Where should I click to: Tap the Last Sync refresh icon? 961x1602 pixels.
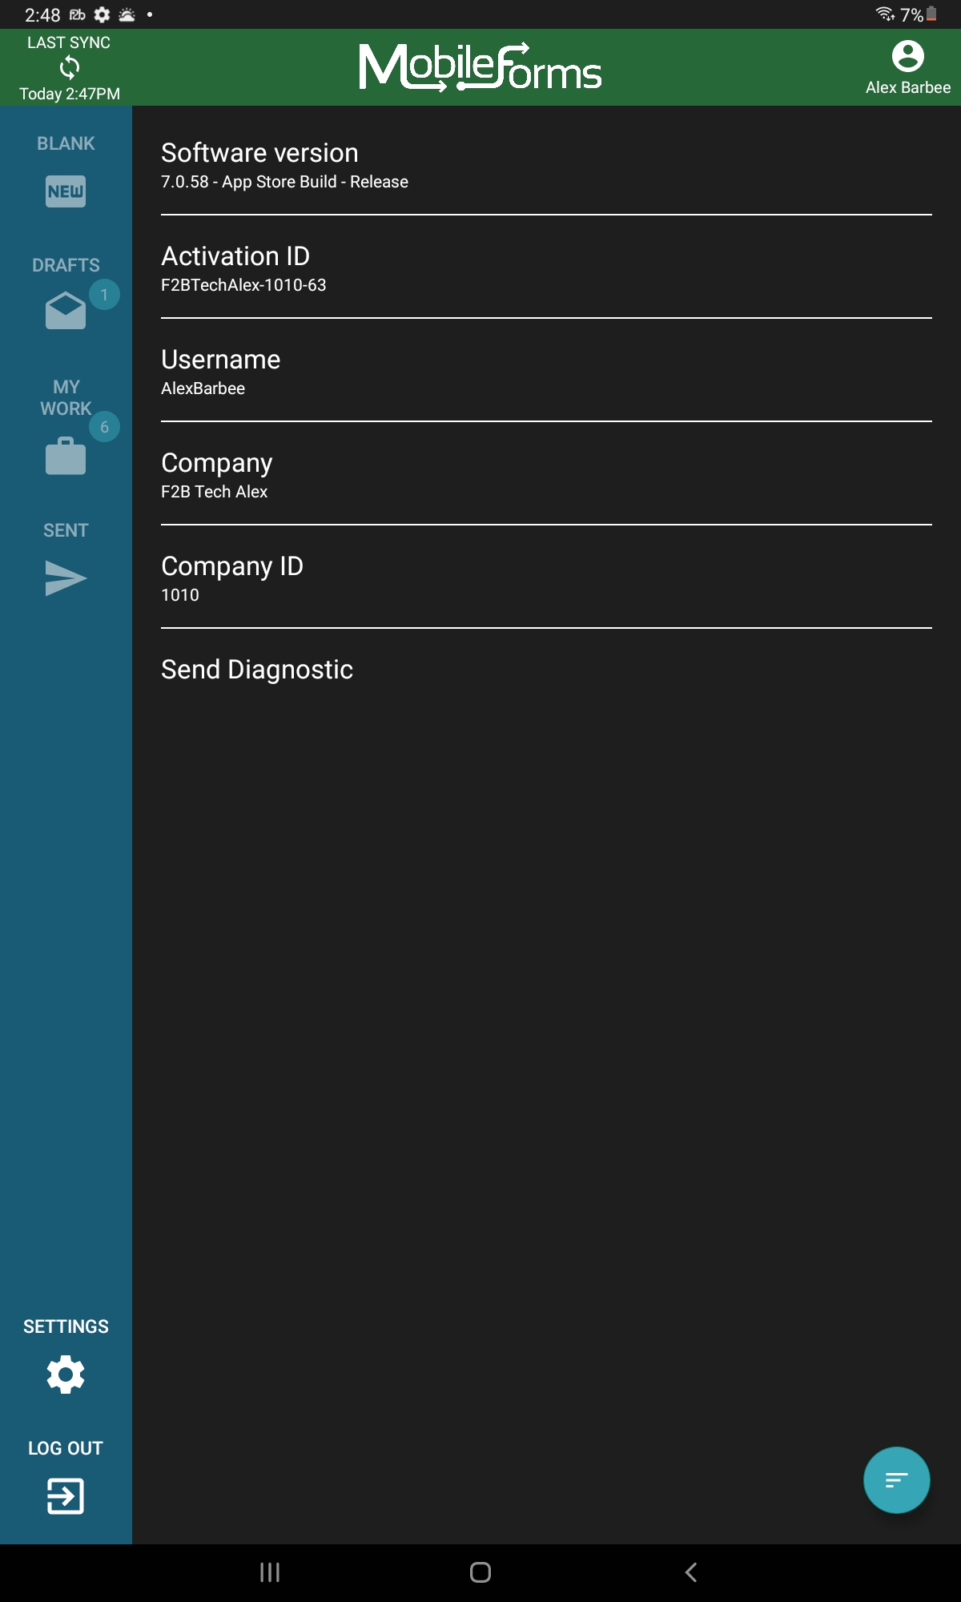point(70,67)
